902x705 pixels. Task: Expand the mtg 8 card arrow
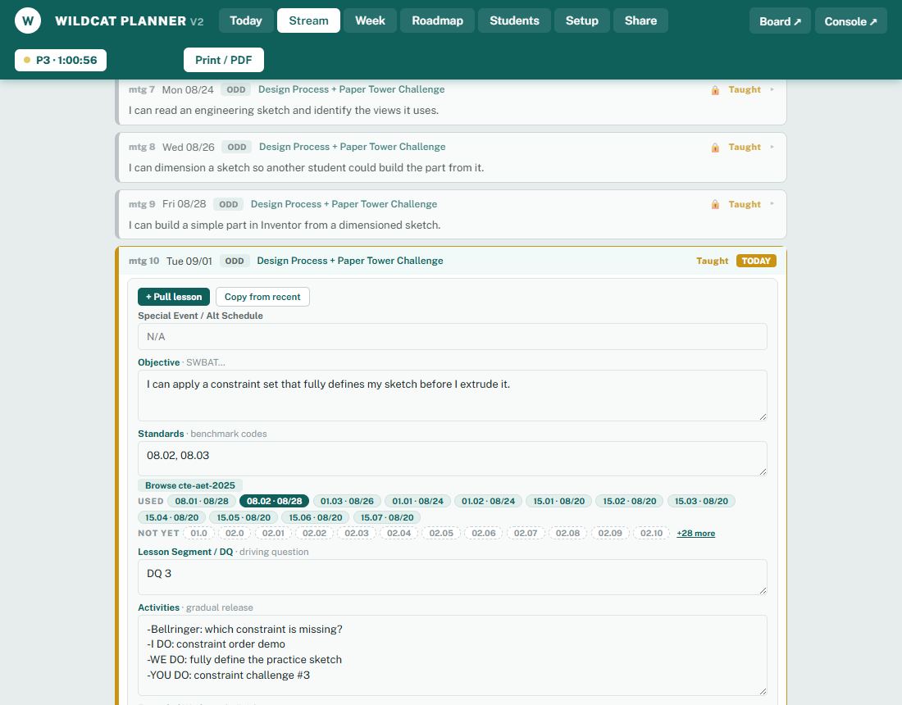click(x=772, y=147)
